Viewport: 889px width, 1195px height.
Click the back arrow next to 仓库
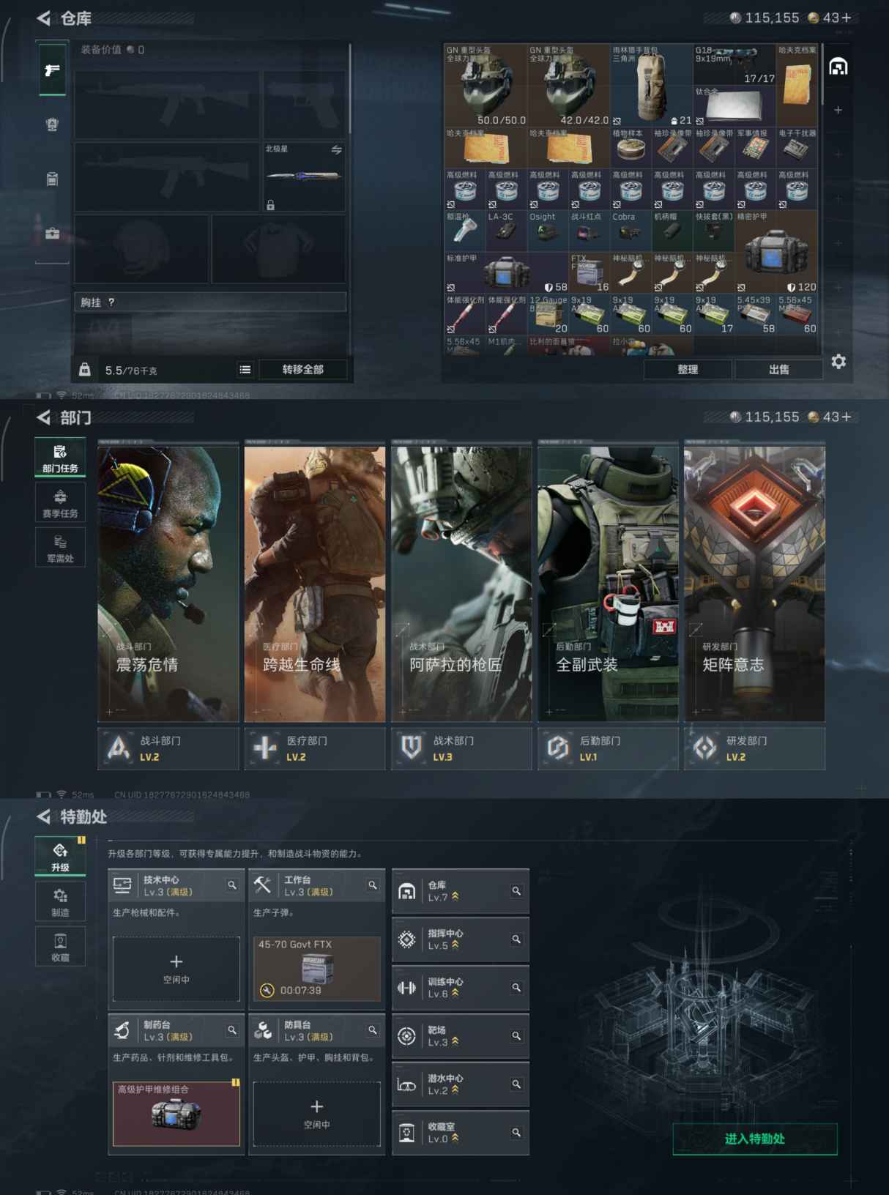(44, 18)
